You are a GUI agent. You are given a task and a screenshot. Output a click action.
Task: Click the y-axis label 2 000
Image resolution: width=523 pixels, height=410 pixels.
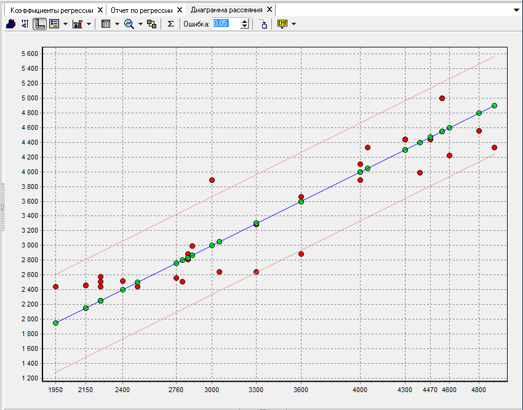[x=30, y=320]
